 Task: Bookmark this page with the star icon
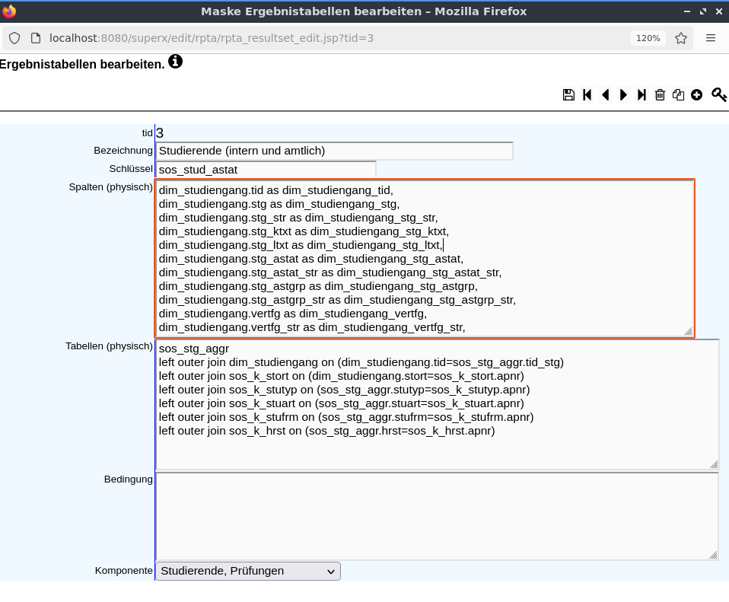pos(681,38)
